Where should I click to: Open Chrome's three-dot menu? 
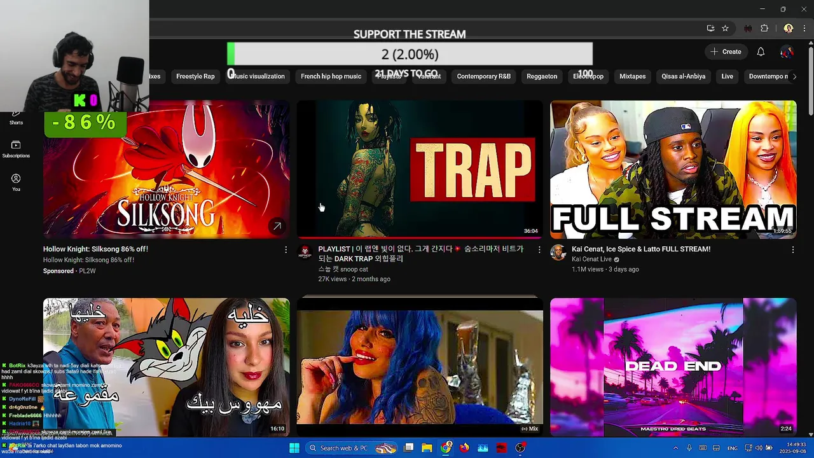(804, 28)
